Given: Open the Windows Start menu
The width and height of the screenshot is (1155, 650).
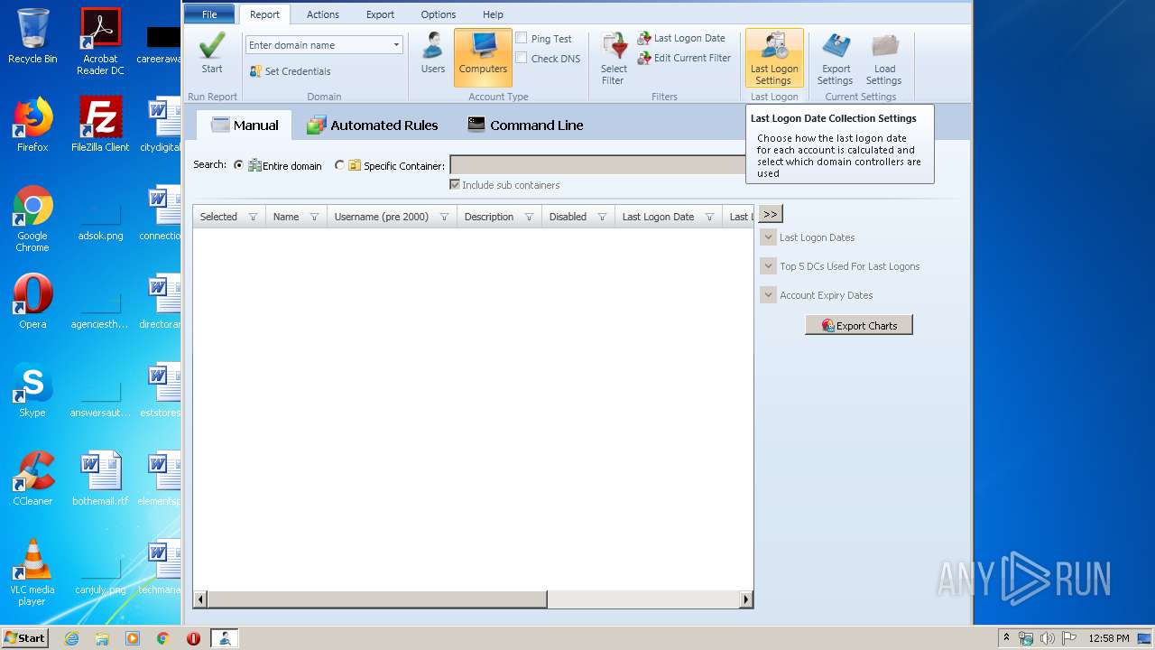Looking at the screenshot, I should coord(25,638).
